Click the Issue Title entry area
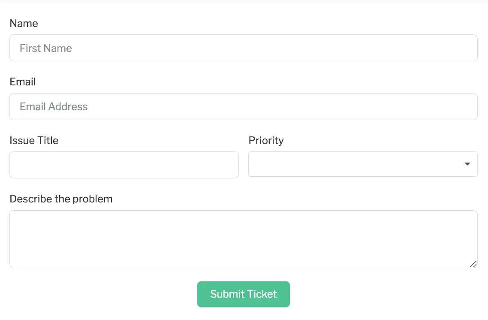The image size is (488, 320). point(124,165)
